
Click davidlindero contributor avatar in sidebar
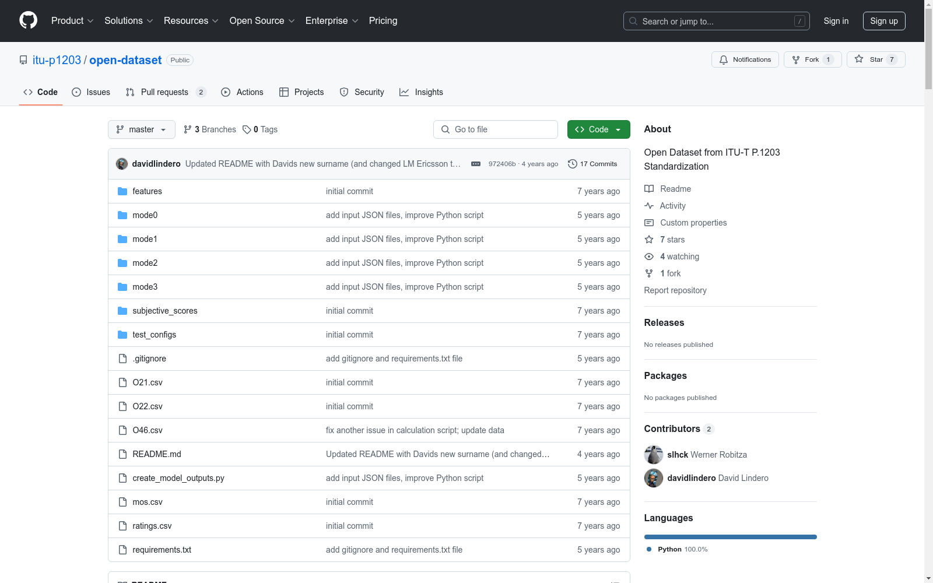654,478
